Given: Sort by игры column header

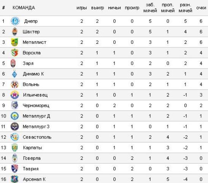Looking at the screenshot, I should [x=82, y=8].
